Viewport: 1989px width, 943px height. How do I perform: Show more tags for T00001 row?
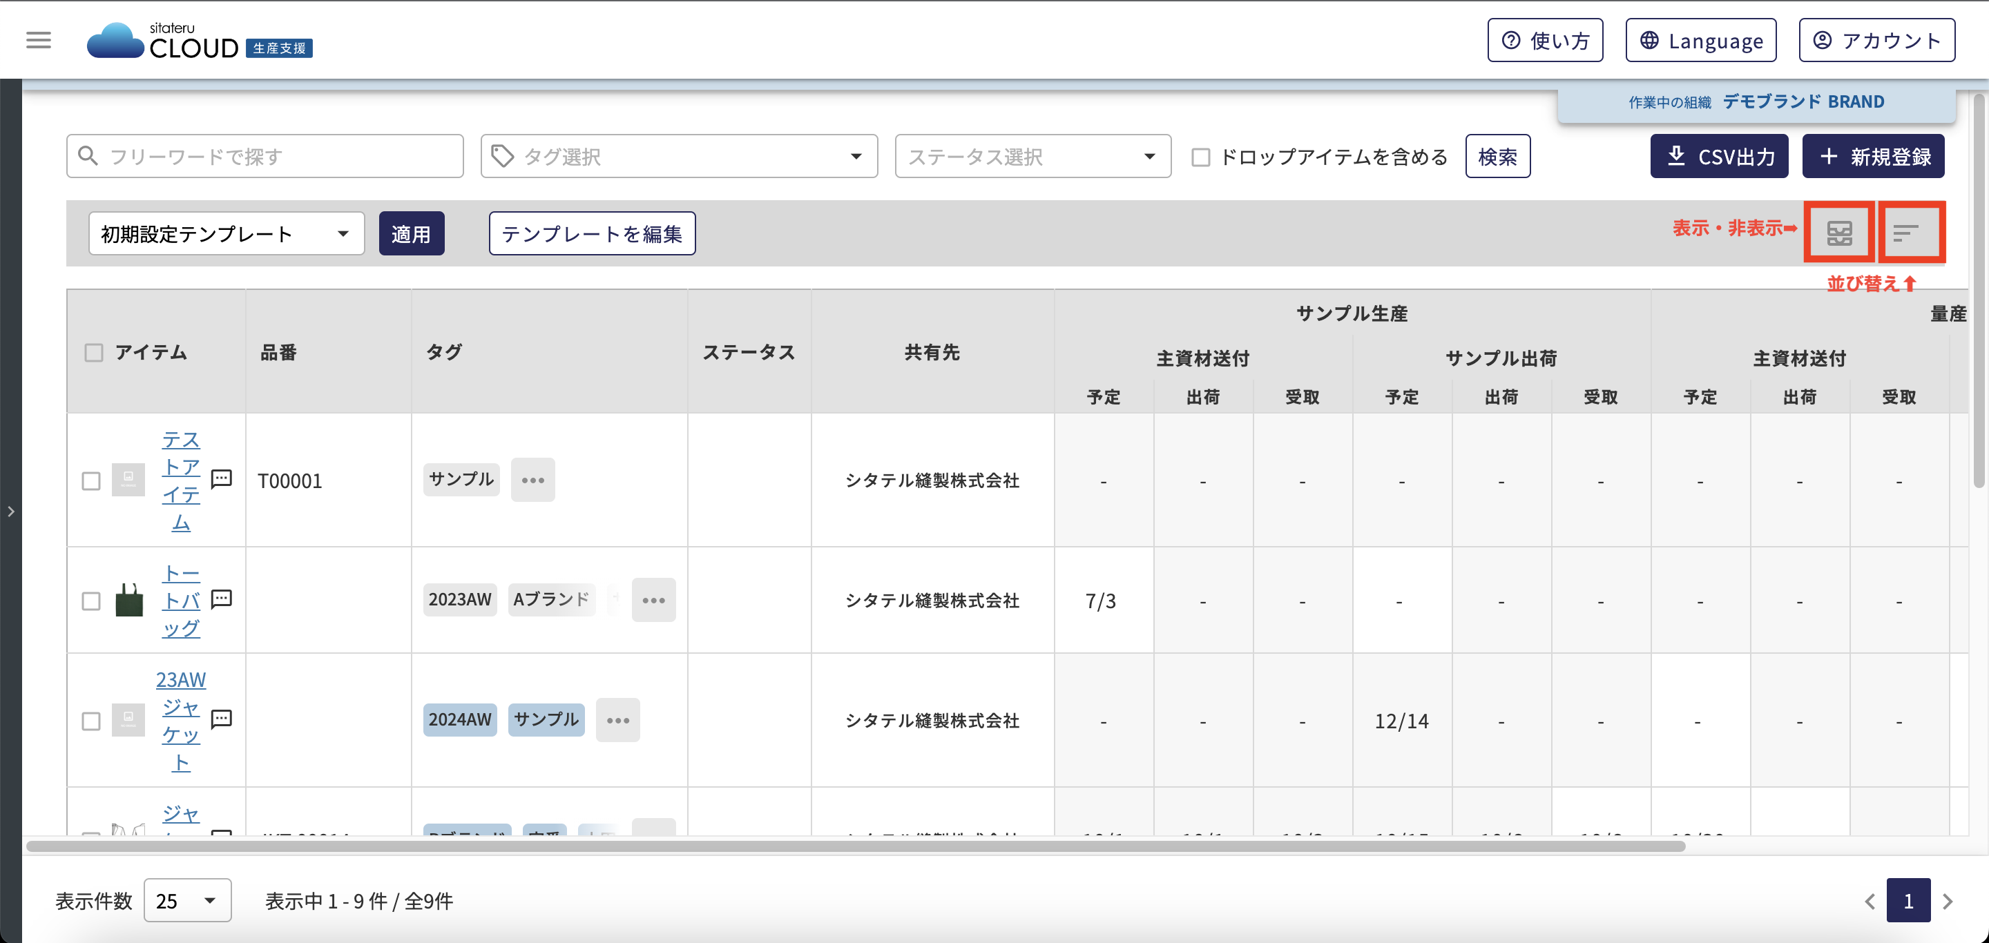[x=532, y=480]
